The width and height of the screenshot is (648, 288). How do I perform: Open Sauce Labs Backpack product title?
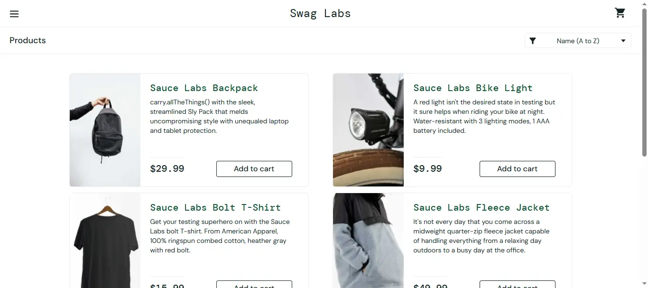pyautogui.click(x=204, y=88)
